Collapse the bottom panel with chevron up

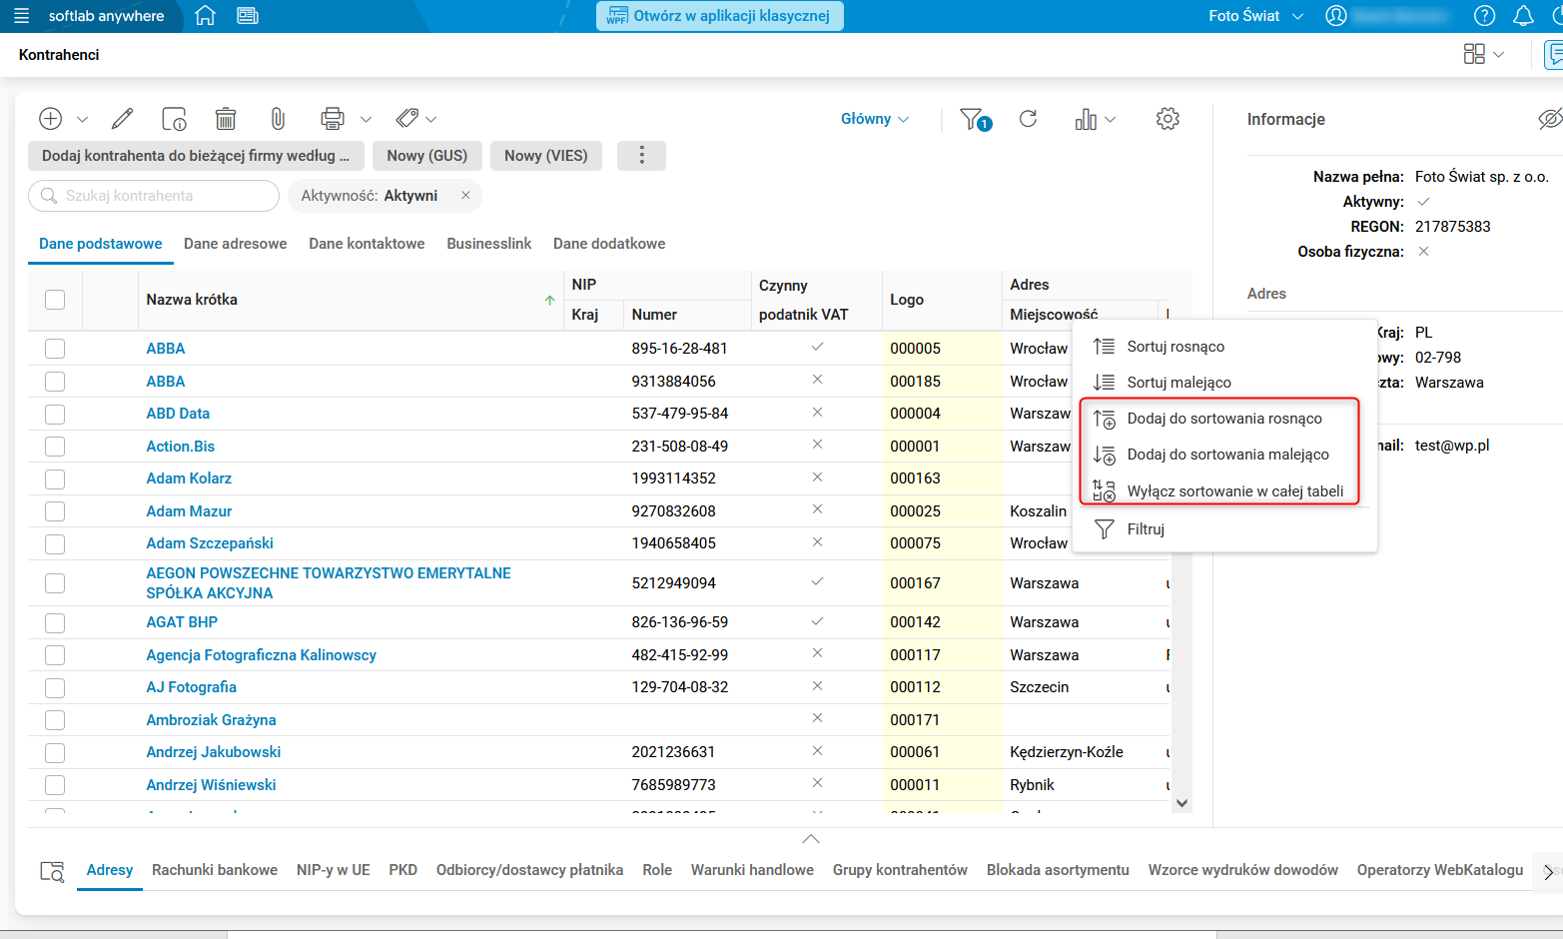[x=811, y=839]
